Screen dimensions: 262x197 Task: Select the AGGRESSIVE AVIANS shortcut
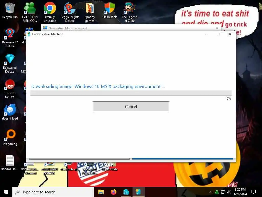coord(50,168)
